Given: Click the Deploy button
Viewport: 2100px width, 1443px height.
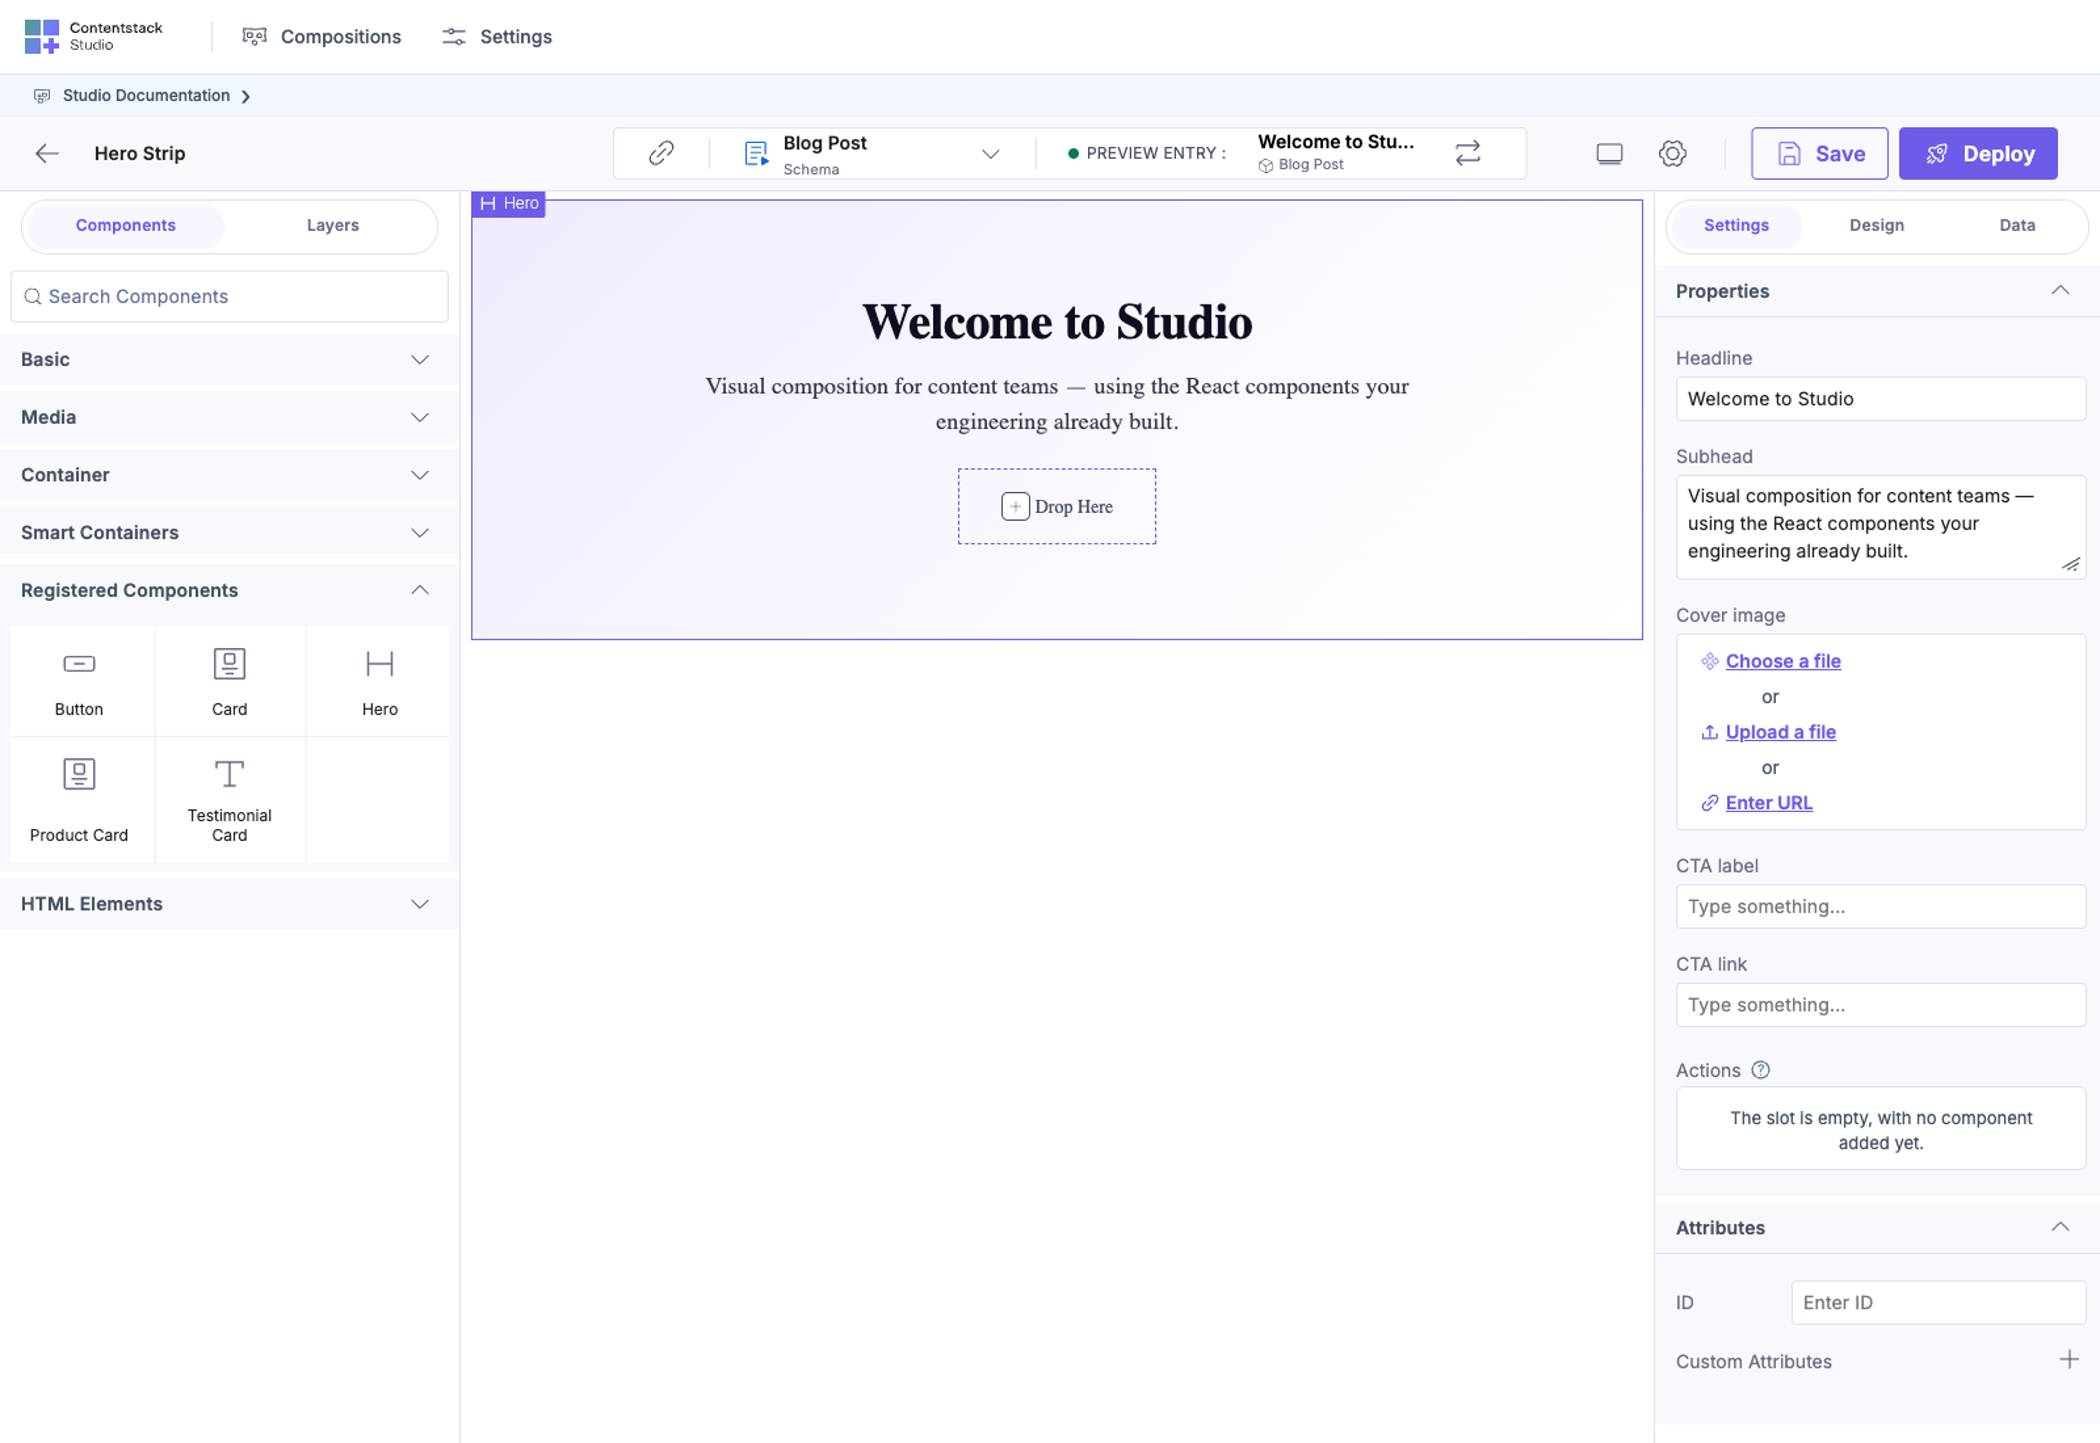Looking at the screenshot, I should coord(1977,154).
